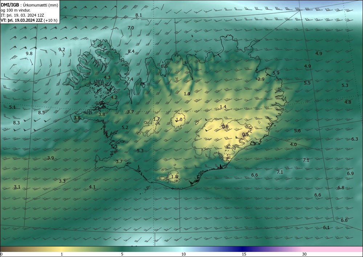
Task: Select the 5.5 value label
Action: point(307,83)
